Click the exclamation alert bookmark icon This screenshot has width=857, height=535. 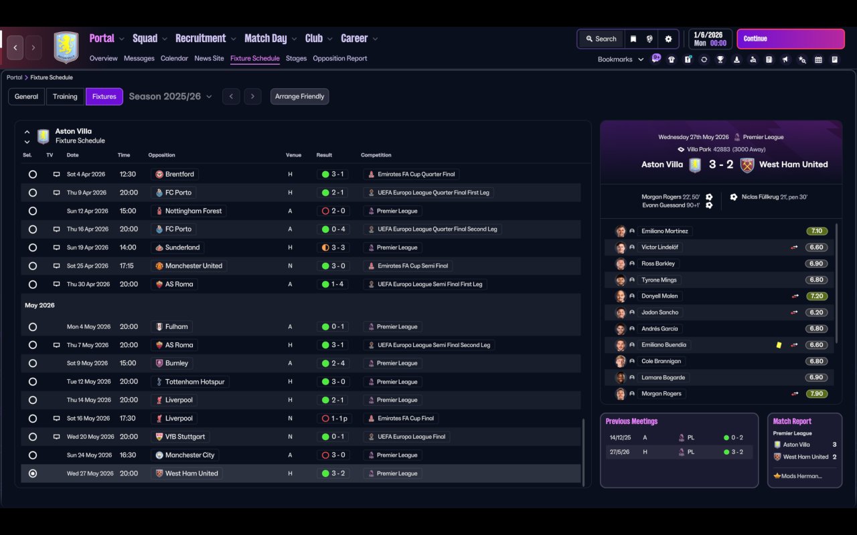(688, 60)
